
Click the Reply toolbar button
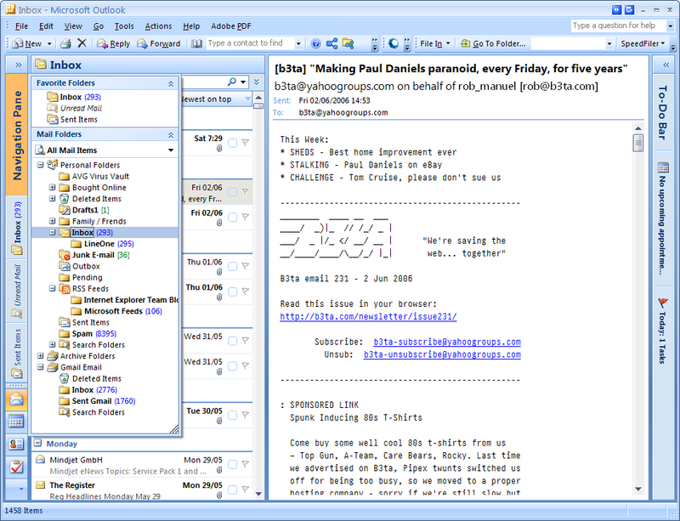114,43
